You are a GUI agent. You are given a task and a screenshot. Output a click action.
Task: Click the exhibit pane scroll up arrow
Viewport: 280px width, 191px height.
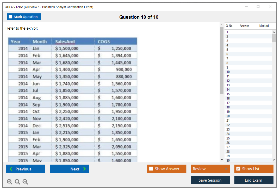222,25
